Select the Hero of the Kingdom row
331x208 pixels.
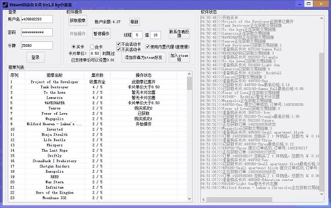[98, 193]
